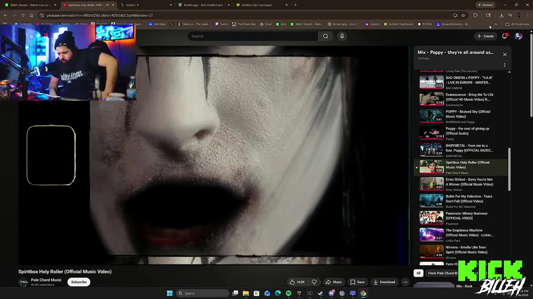This screenshot has height=299, width=533.
Task: Open the Twitch bookmark
Action: click(222, 24)
